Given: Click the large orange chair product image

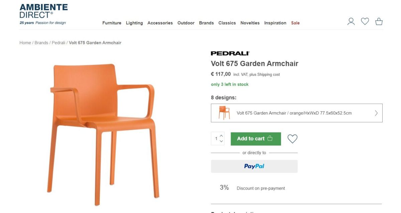Looking at the screenshot, I should point(103,134).
